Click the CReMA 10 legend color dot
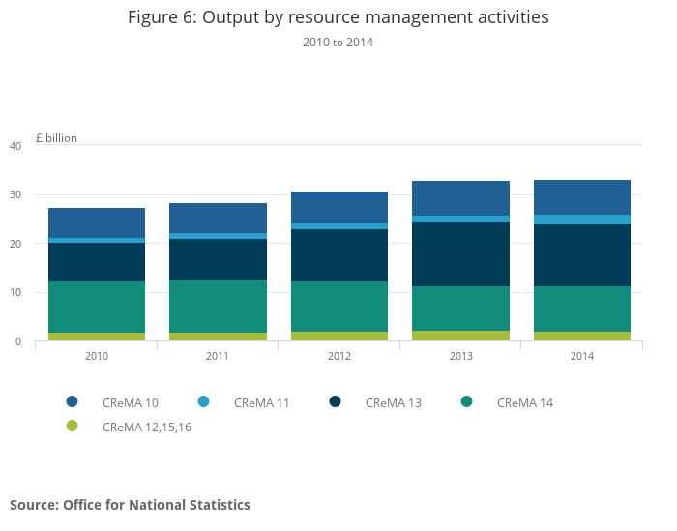Image resolution: width=677 pixels, height=531 pixels. point(72,401)
